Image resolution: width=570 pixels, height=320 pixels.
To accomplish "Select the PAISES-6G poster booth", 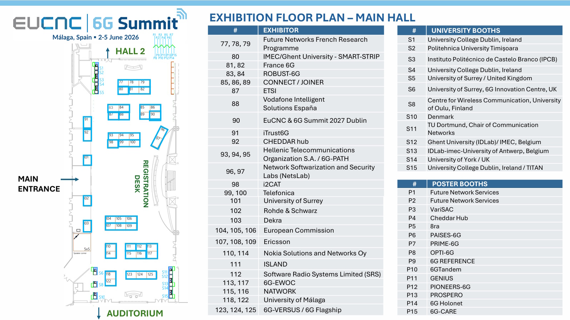I will (445, 235).
